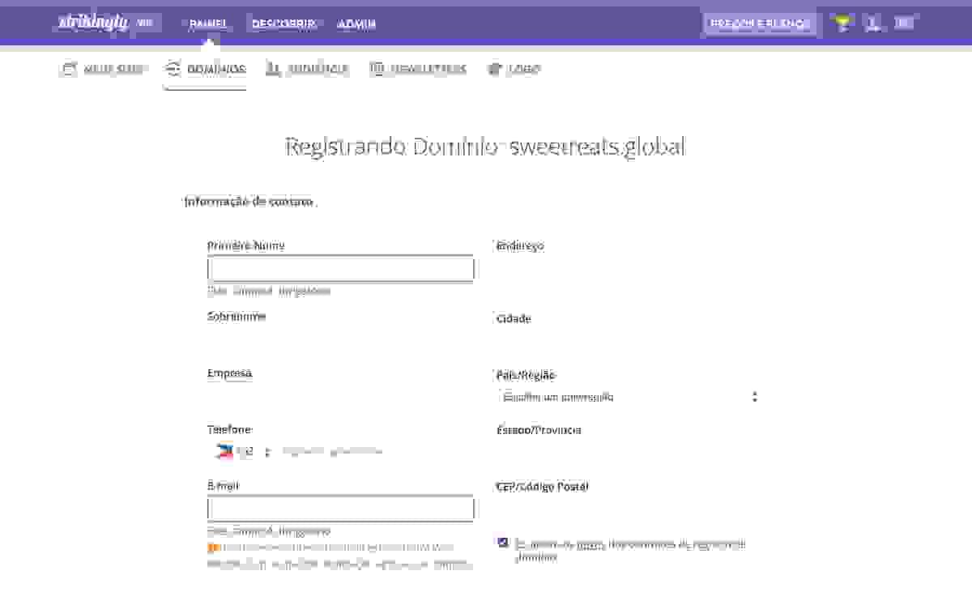Click the 'Cidade' field label
972x605 pixels.
(514, 319)
